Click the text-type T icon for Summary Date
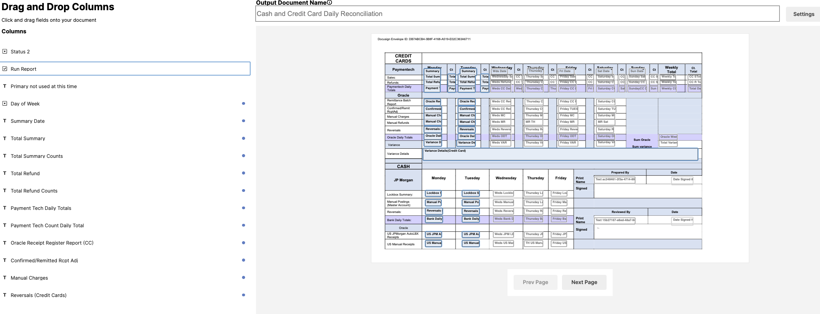The width and height of the screenshot is (820, 314). pyautogui.click(x=5, y=121)
